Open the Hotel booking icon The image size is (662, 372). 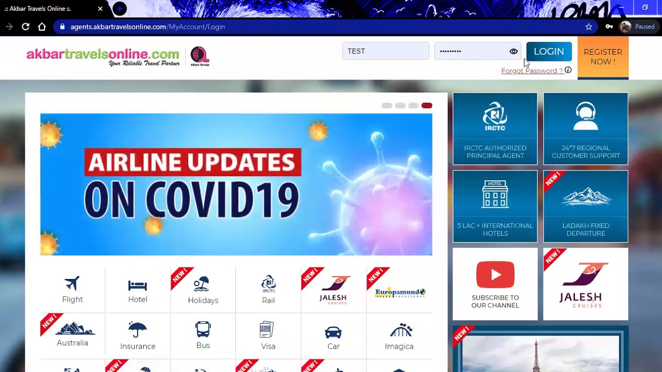138,290
